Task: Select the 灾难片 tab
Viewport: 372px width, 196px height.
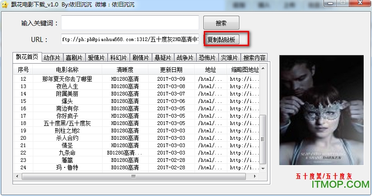Action: pyautogui.click(x=229, y=58)
